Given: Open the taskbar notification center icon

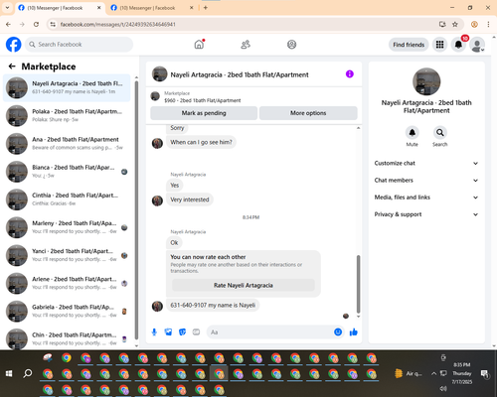Looking at the screenshot, I should 485,374.
